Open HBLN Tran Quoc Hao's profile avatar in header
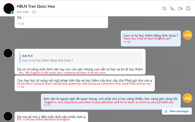195x122 pixels. tap(9, 9)
